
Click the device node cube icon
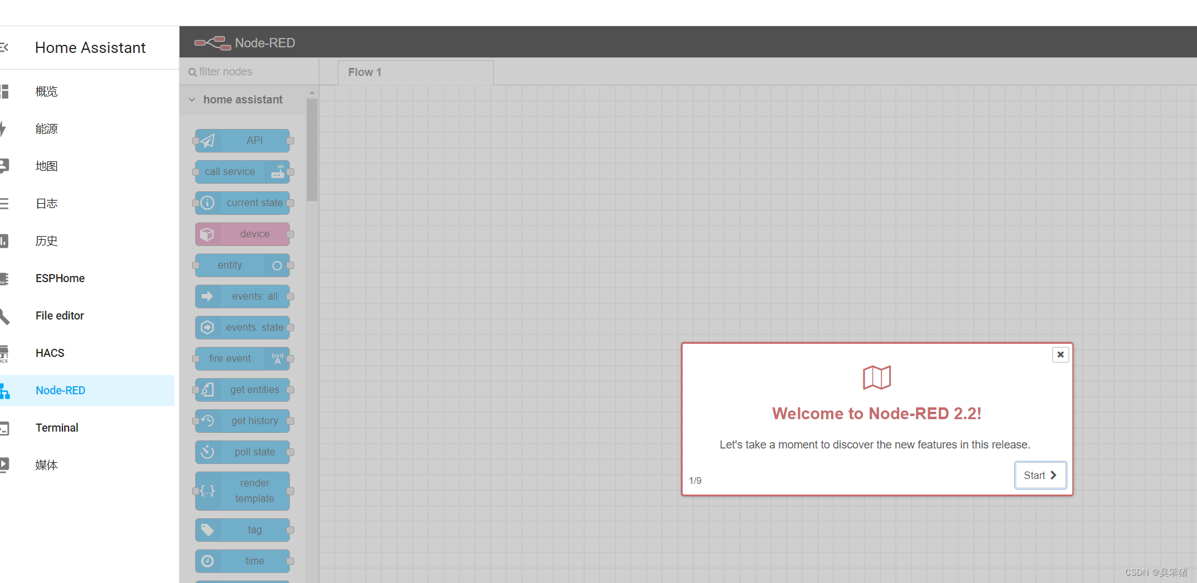click(x=208, y=234)
